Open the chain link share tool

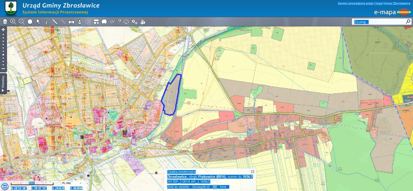pos(63,22)
